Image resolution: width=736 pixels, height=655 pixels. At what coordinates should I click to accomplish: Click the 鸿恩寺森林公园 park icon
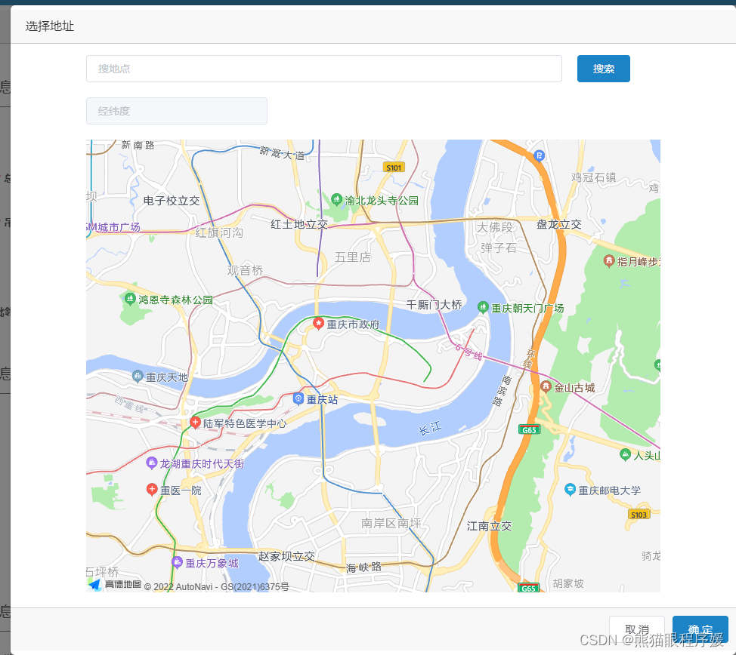[x=130, y=298]
